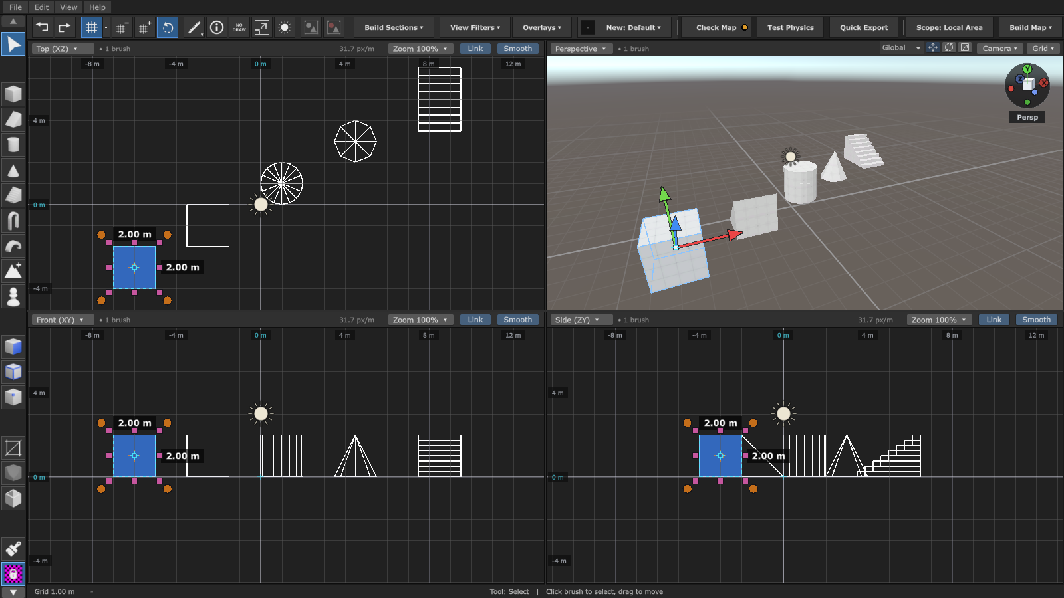Image resolution: width=1064 pixels, height=598 pixels.
Task: Open the View menu
Action: point(68,7)
